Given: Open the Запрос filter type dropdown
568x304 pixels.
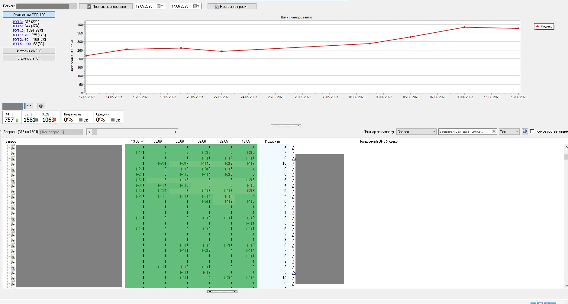Looking at the screenshot, I should (x=416, y=132).
